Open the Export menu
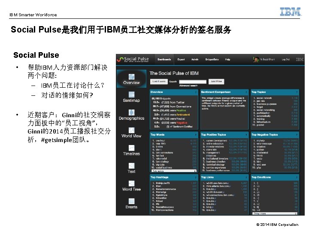This screenshot has height=231, width=309. pyautogui.click(x=181, y=59)
